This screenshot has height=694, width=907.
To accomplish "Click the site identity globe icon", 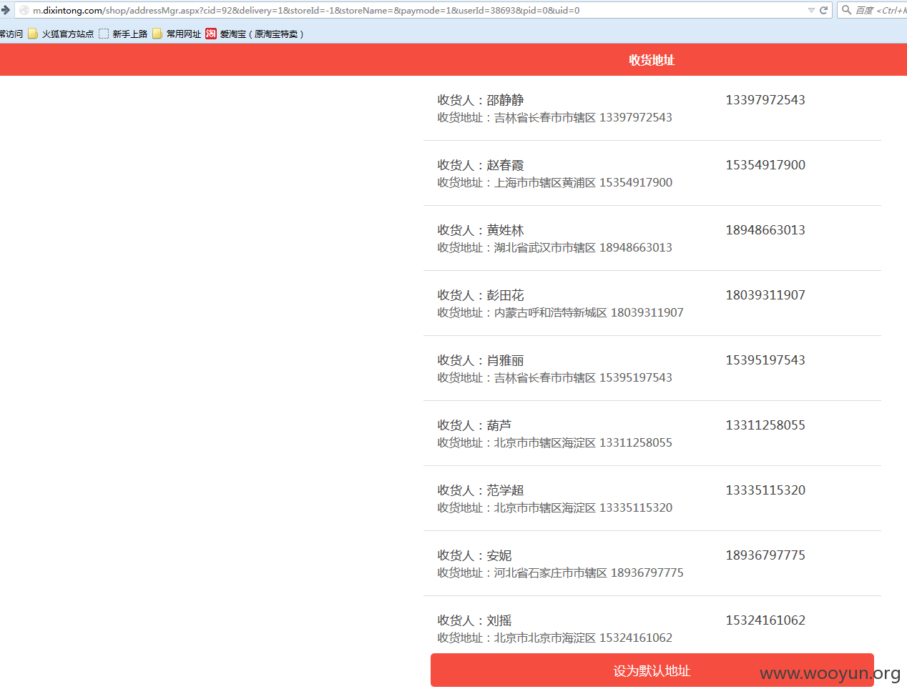I will (x=24, y=10).
